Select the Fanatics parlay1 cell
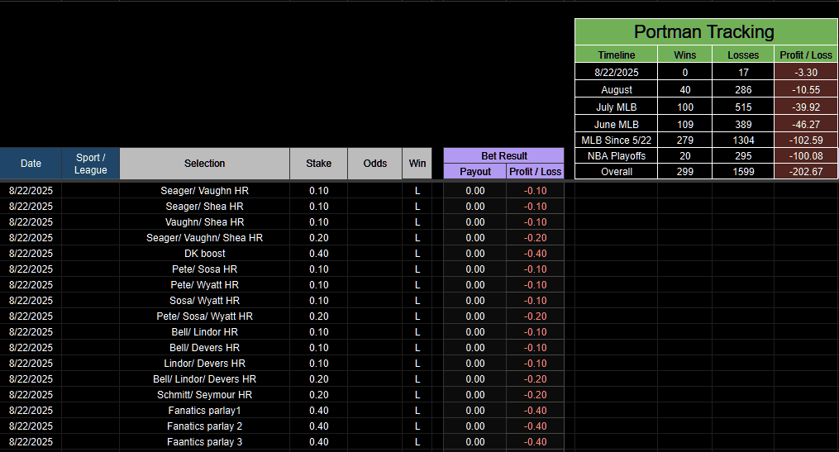Screen dimensions: 839x452 pyautogui.click(x=204, y=410)
